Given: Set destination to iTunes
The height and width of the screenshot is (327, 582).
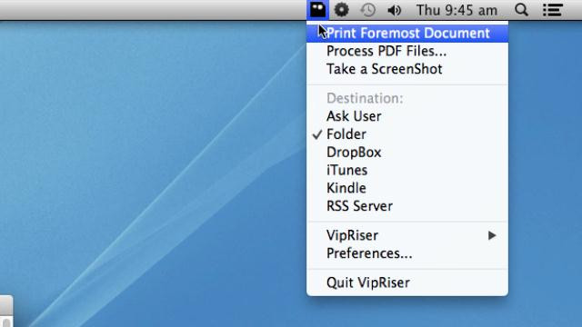Looking at the screenshot, I should pos(407,170).
